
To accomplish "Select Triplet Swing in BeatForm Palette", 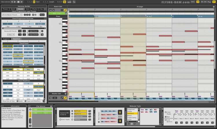I will (132, 117).
